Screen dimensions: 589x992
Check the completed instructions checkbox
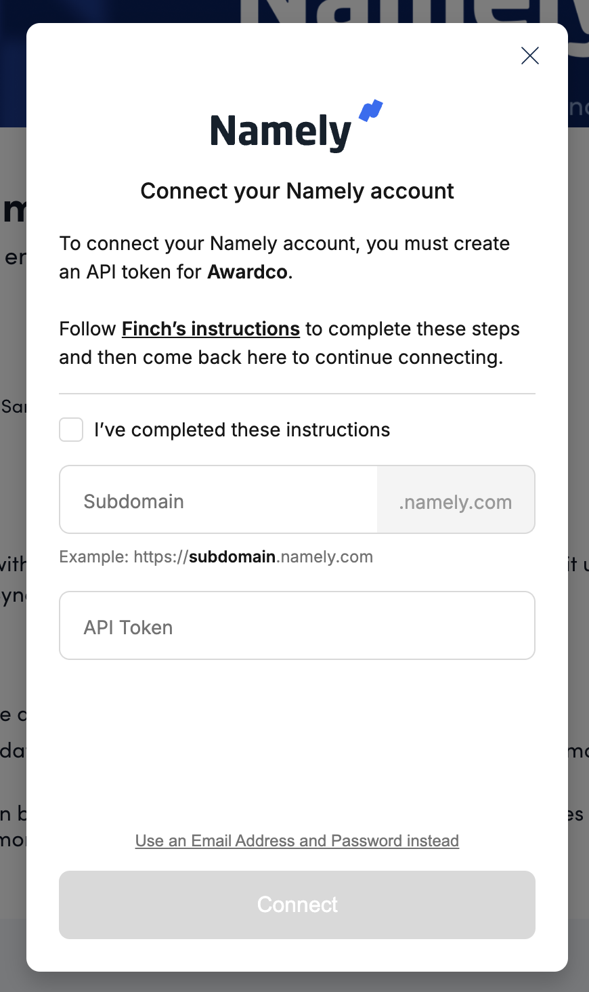pyautogui.click(x=71, y=430)
